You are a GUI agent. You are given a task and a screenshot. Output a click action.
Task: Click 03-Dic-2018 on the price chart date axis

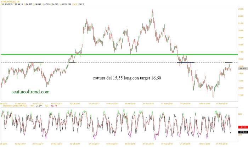(x=205, y=104)
